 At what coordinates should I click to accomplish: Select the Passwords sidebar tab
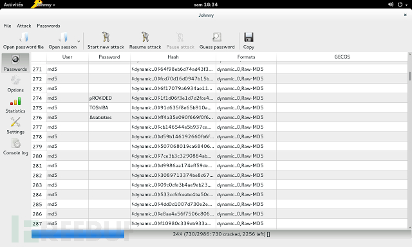(x=15, y=63)
